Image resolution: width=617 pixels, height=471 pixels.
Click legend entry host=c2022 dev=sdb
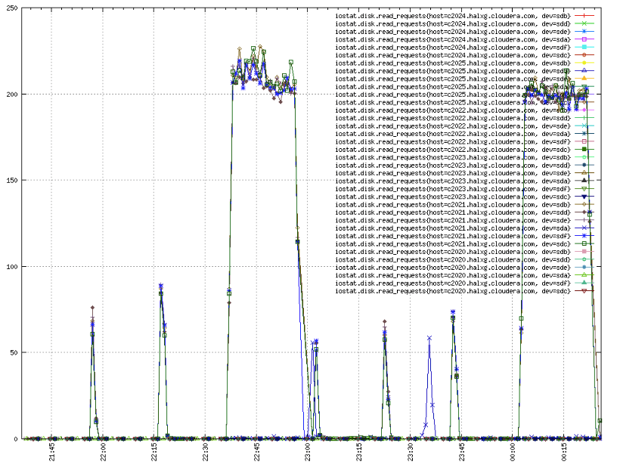[464, 110]
